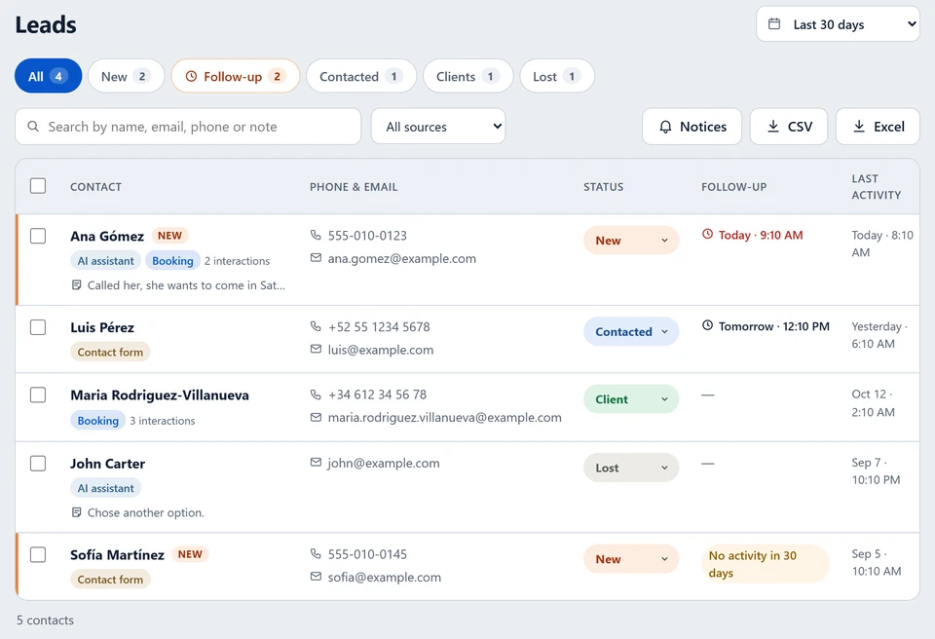Click envelope icon beside john@example.com
Image resolution: width=935 pixels, height=639 pixels.
tap(316, 463)
